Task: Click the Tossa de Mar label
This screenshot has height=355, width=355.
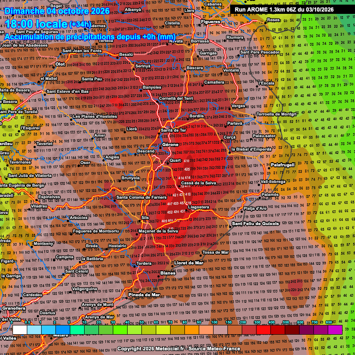Action: pos(215,252)
